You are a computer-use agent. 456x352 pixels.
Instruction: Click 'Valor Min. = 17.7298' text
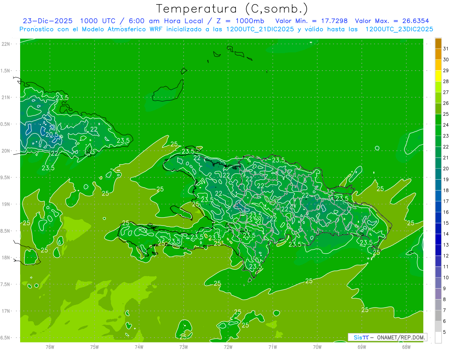pos(312,21)
